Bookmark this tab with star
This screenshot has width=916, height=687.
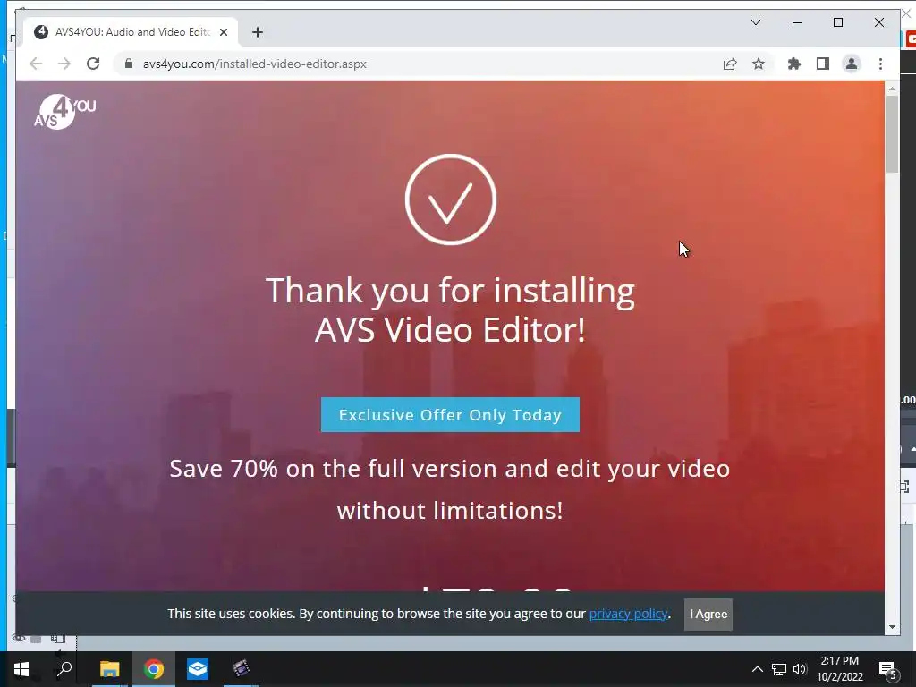[759, 64]
